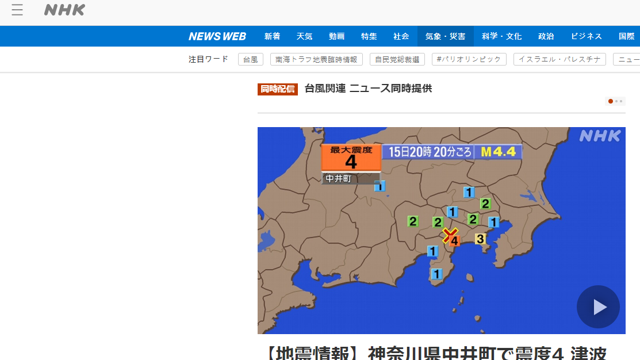Open the 新着 tab
640x360 pixels.
click(x=272, y=36)
